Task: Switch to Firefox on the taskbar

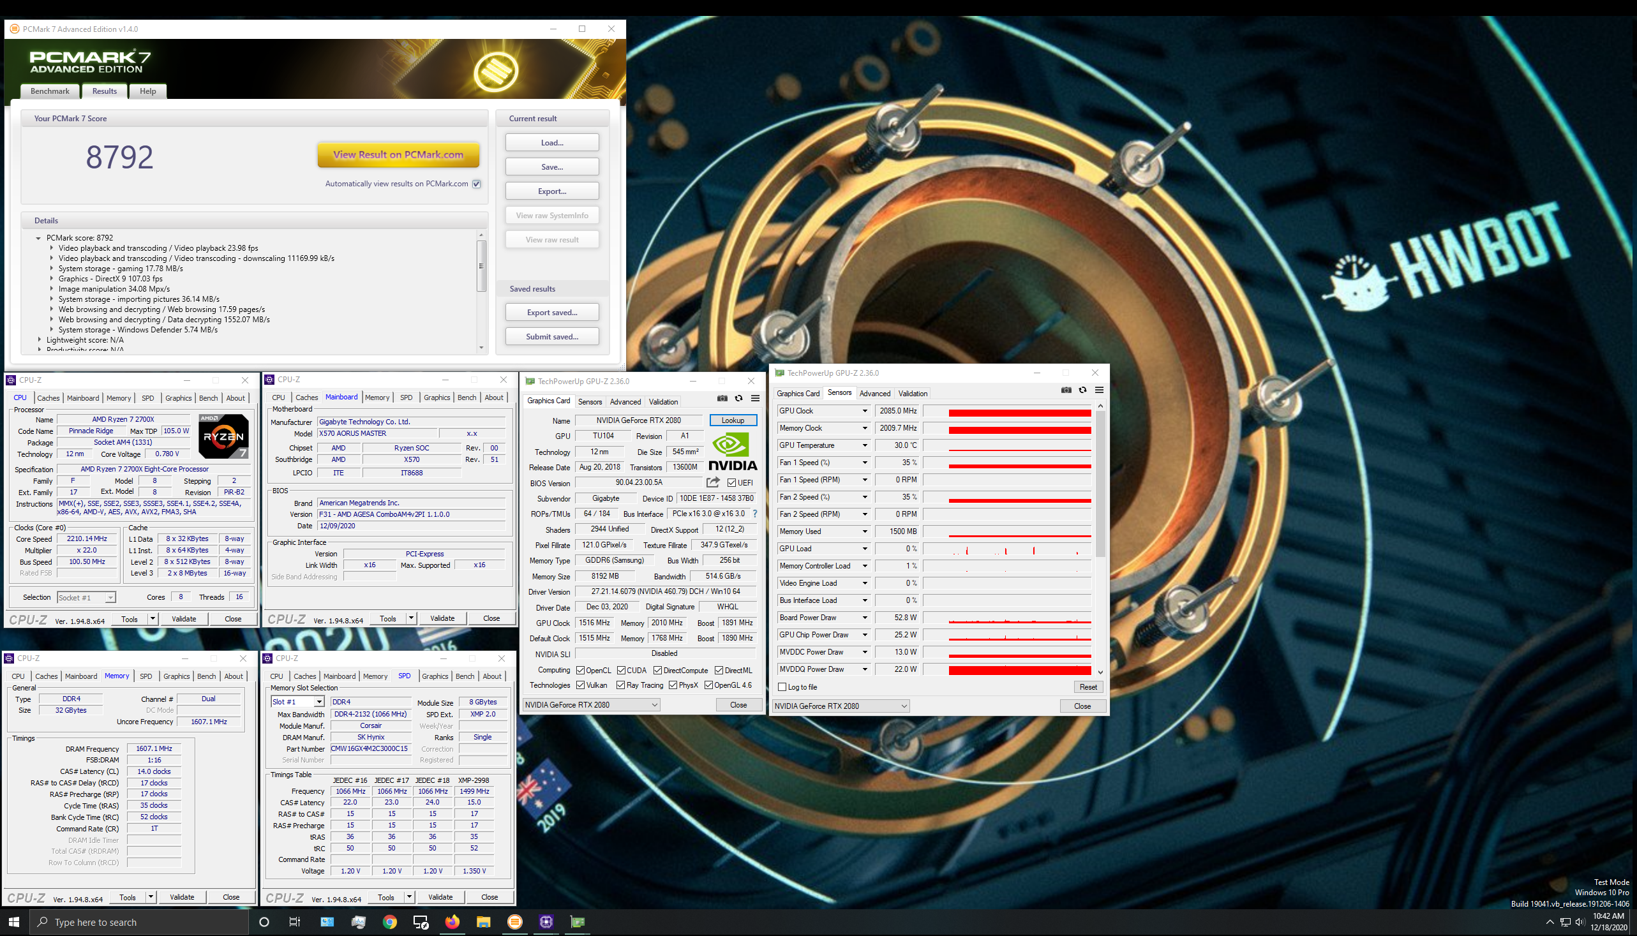Action: coord(452,922)
